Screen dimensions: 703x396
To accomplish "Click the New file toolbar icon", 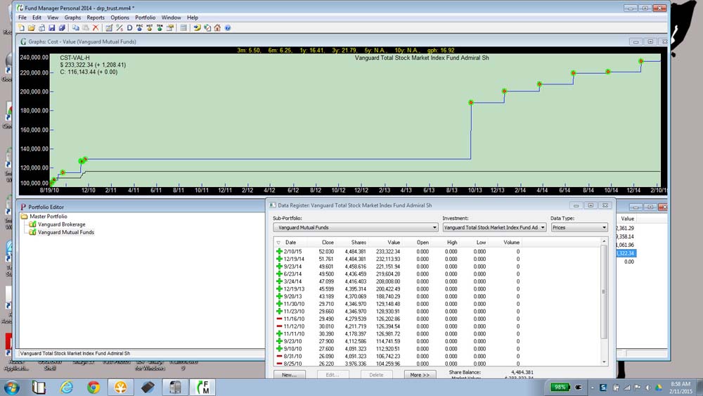I will [x=21, y=28].
